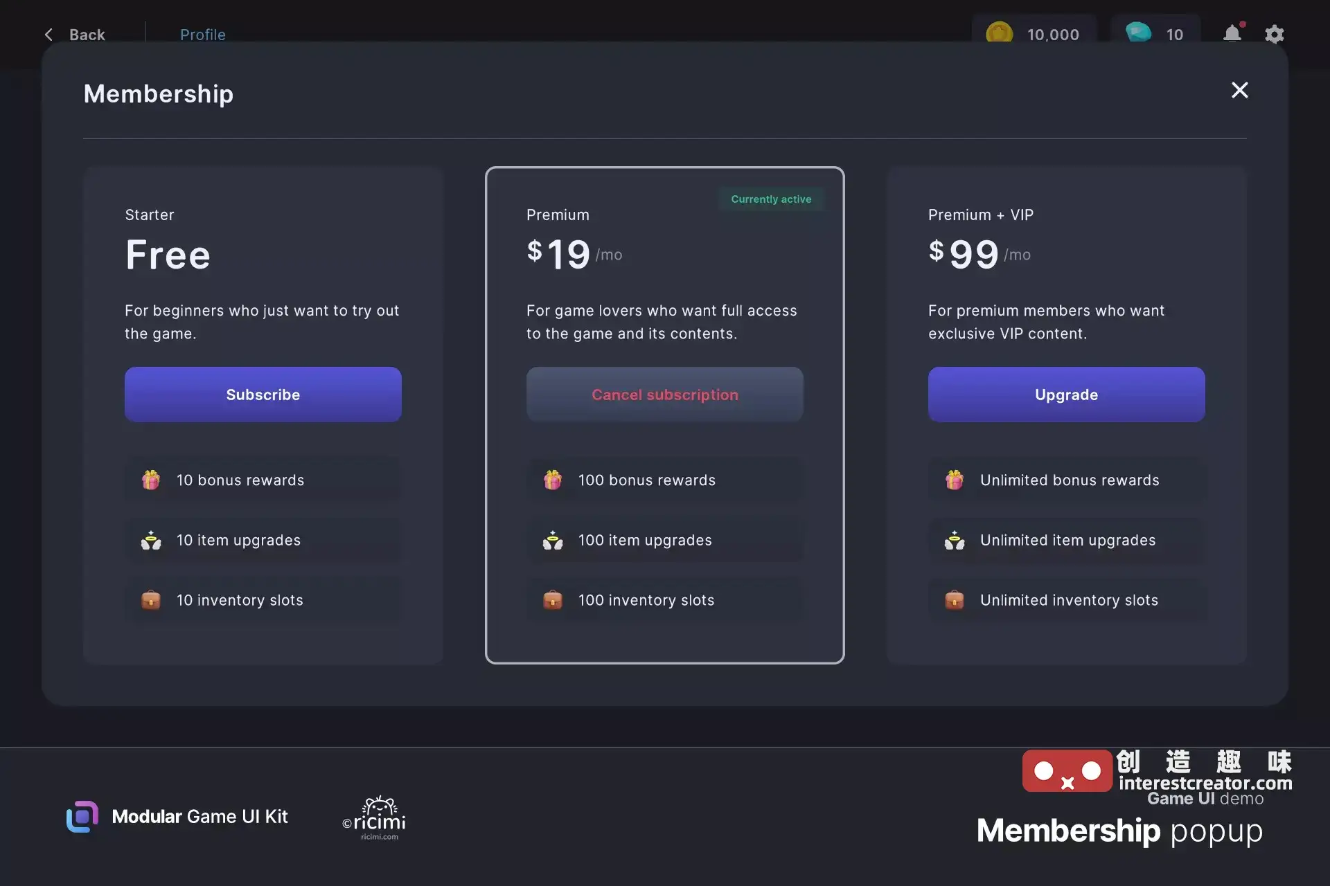1330x886 pixels.
Task: Click the upgrade icon beside Unlimited item upgrades
Action: (955, 540)
